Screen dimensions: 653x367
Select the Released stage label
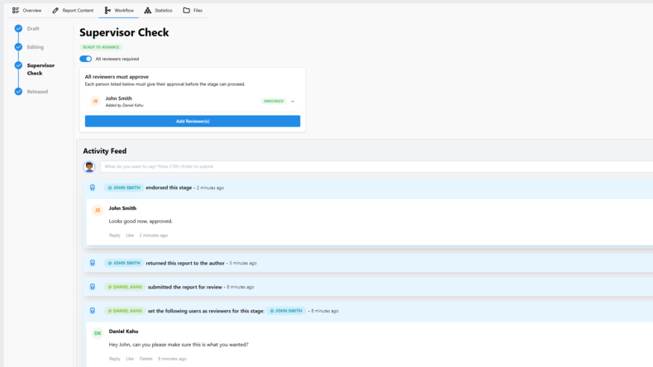(x=37, y=92)
